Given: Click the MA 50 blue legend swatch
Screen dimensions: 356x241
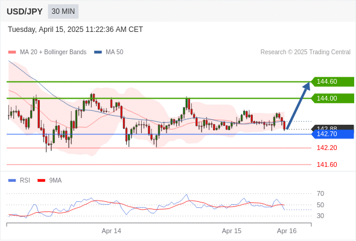Looking at the screenshot, I should coord(98,52).
